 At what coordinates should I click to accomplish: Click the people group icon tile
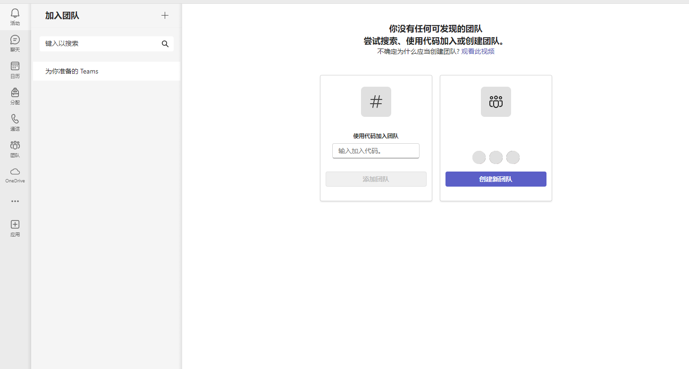(x=496, y=102)
